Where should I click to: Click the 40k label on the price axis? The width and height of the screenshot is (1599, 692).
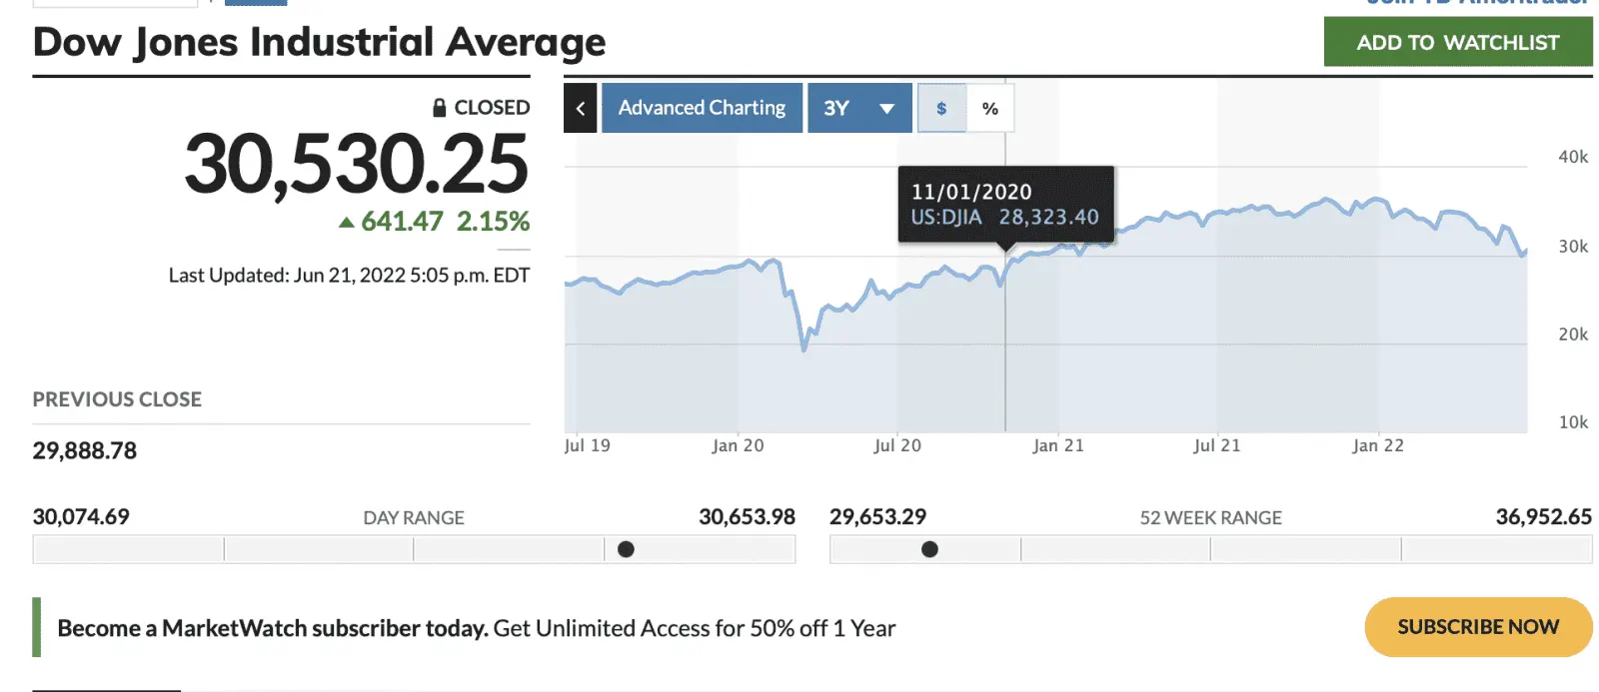1573,157
